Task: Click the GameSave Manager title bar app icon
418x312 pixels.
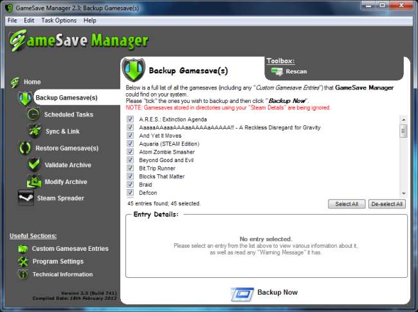Action: (10, 8)
